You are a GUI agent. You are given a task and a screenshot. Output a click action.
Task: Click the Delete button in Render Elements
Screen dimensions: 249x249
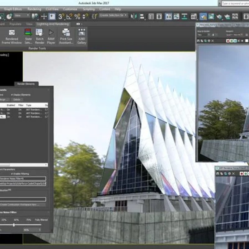click(17, 100)
